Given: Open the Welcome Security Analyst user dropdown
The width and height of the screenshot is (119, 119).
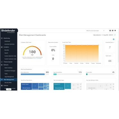Looking at the screenshot, I should click(95, 31).
